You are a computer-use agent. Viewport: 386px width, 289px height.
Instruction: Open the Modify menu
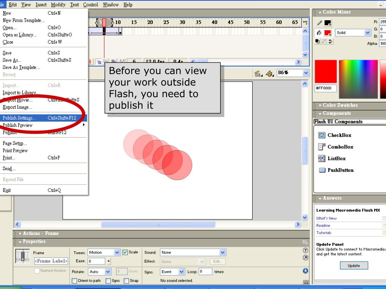pyautogui.click(x=58, y=5)
